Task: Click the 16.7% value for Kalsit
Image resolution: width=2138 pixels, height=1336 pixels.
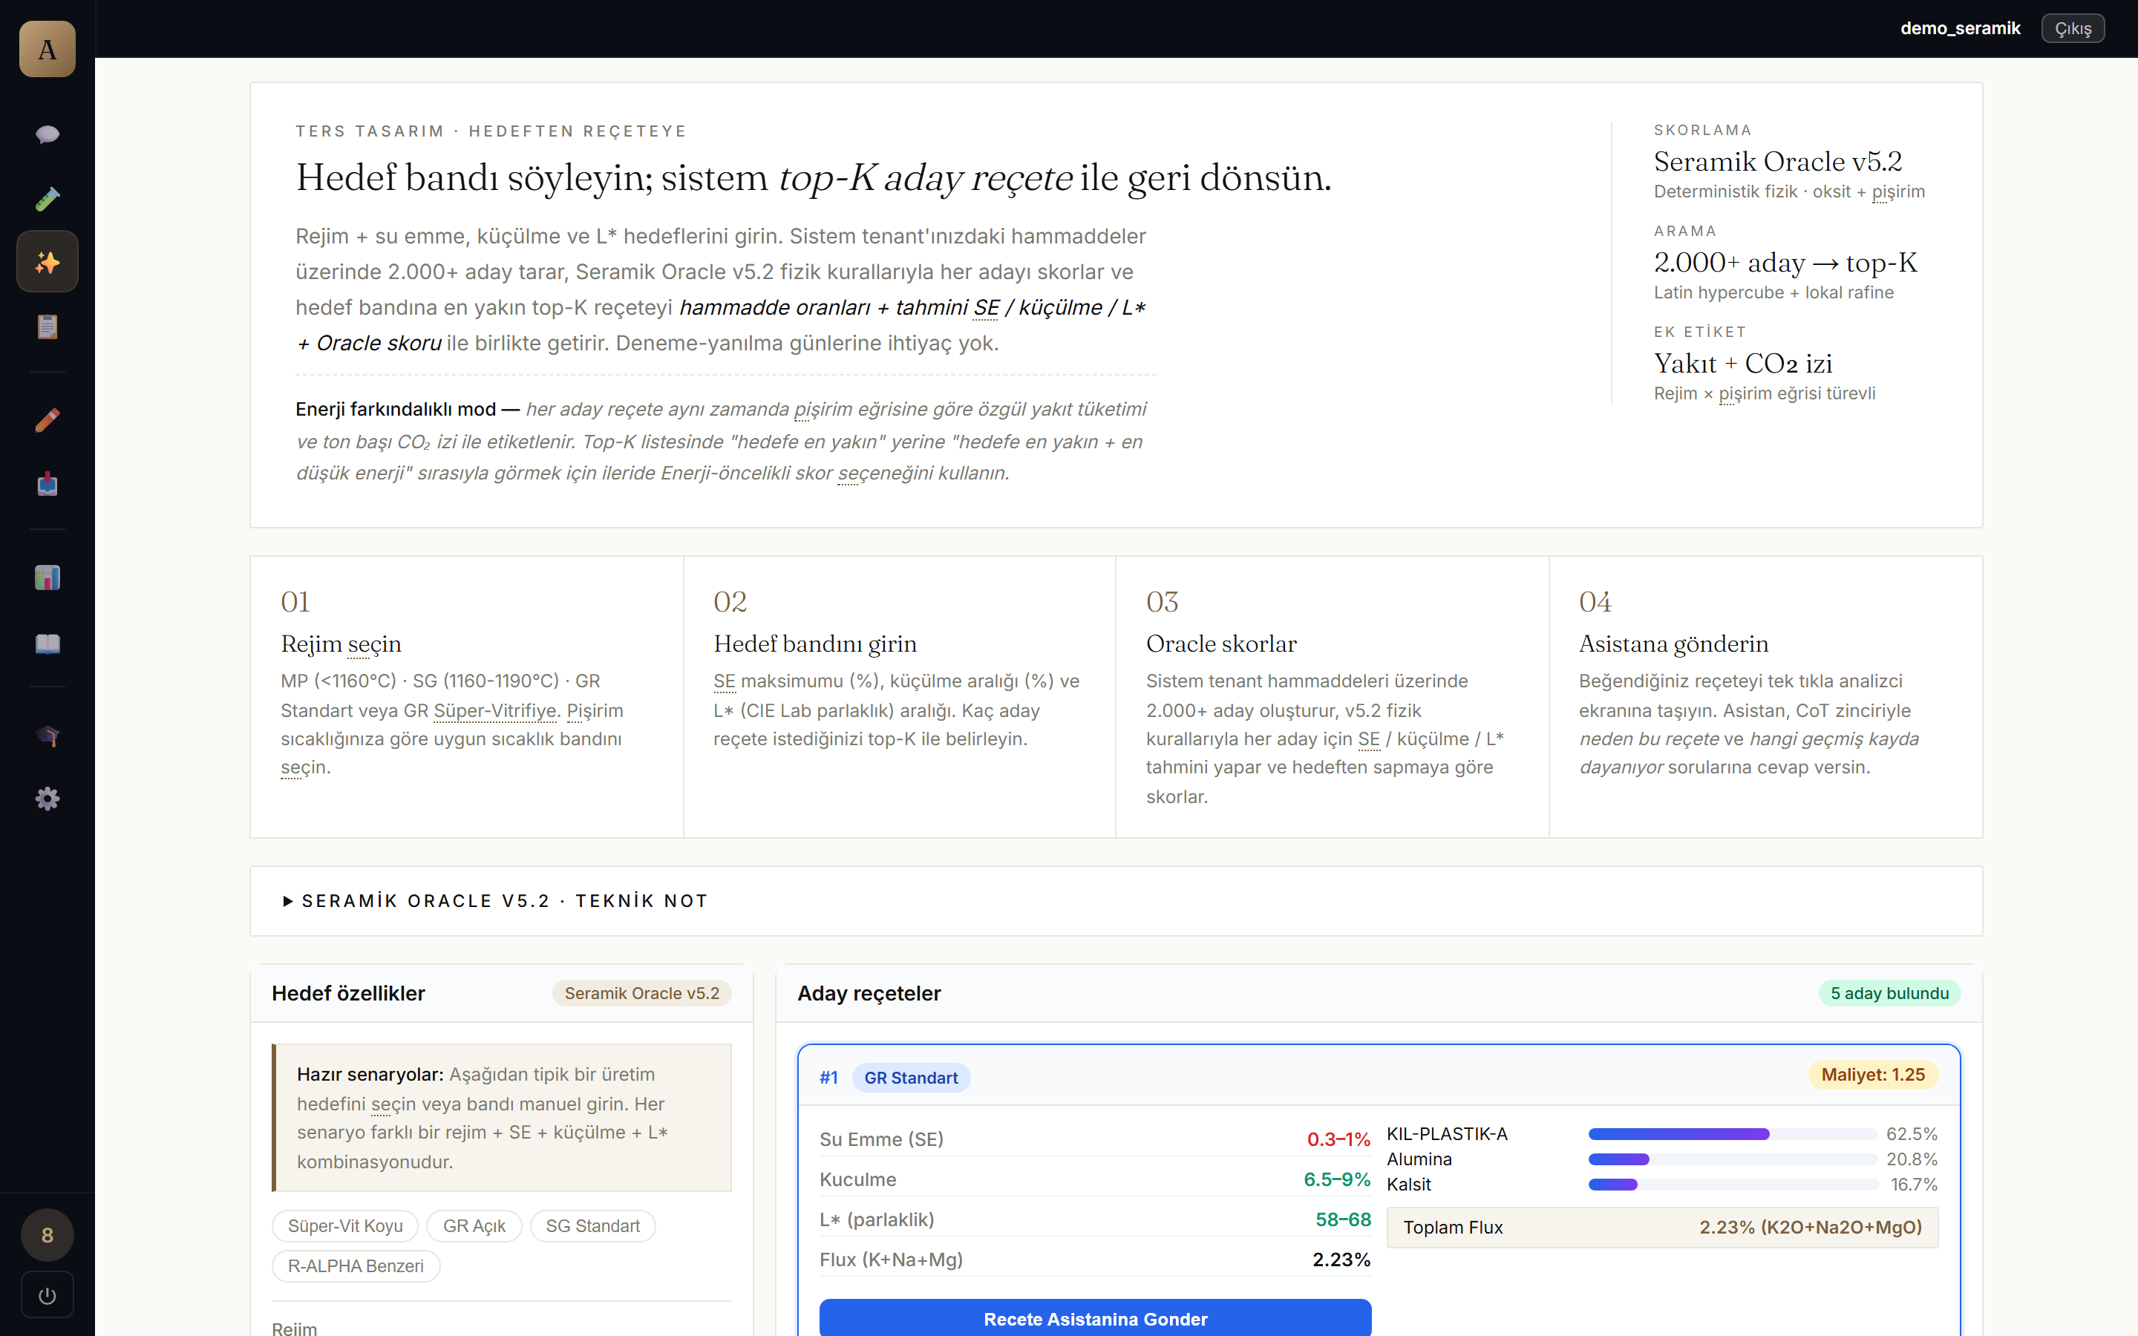Action: [x=1914, y=1184]
